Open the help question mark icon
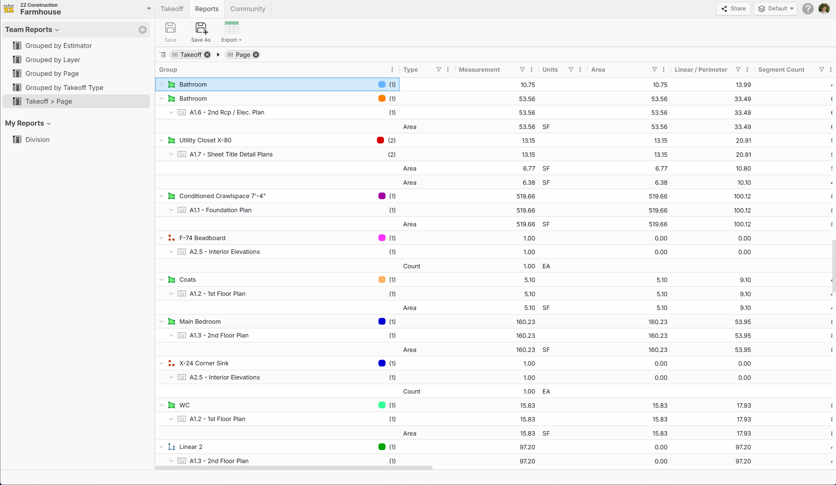The image size is (836, 485). pos(807,9)
